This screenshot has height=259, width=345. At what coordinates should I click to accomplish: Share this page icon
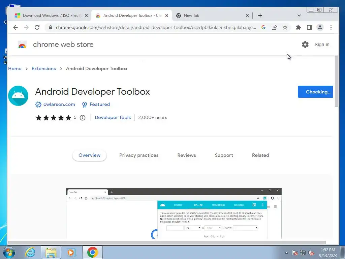(x=274, y=27)
